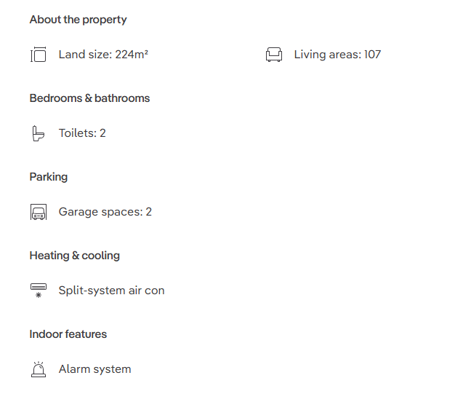This screenshot has width=471, height=394.
Task: Click the number 2 beside Garage spaces
Action: (x=149, y=212)
